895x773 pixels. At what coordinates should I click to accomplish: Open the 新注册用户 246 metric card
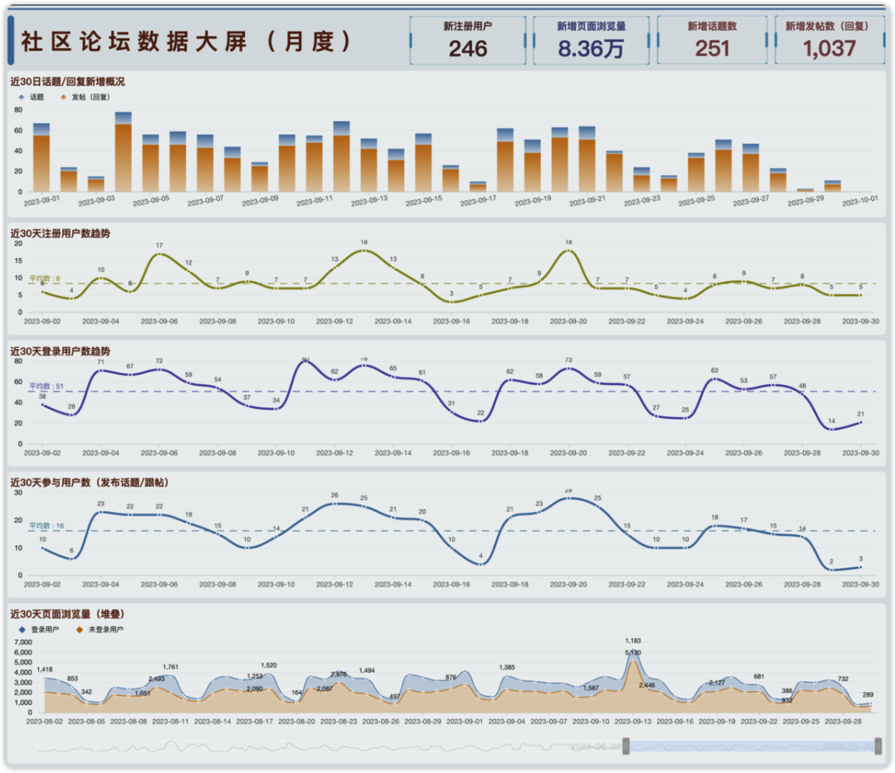[468, 40]
